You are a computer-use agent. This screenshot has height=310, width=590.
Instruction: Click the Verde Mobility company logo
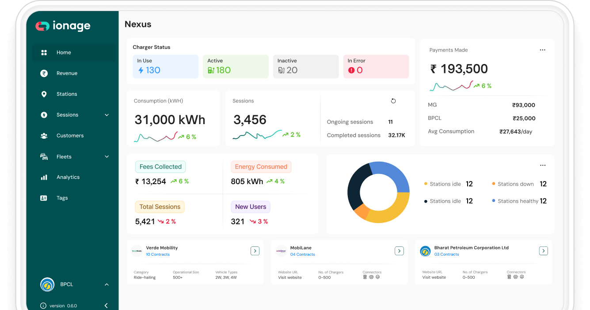[x=137, y=251]
